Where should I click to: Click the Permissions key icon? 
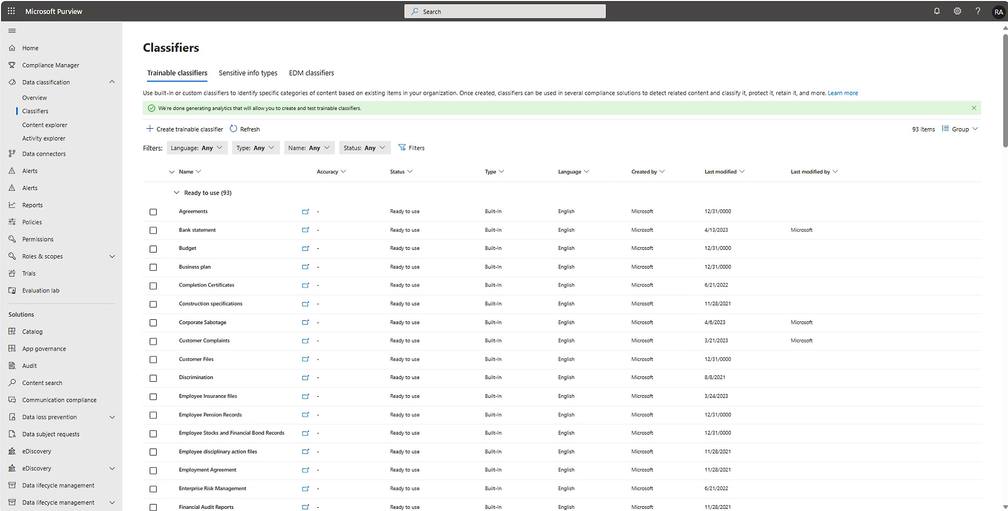pos(12,239)
